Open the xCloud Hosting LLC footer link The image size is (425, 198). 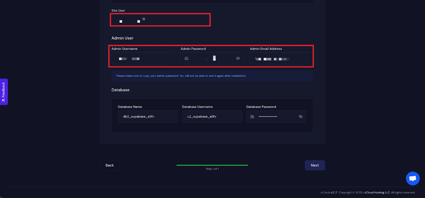[377, 193]
